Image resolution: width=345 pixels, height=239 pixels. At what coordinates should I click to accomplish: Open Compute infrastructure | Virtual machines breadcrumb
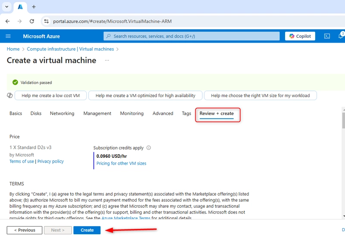tap(70, 49)
